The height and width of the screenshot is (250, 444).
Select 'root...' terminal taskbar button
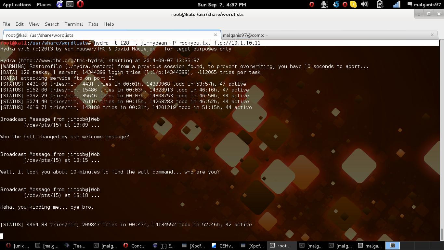[282, 246]
